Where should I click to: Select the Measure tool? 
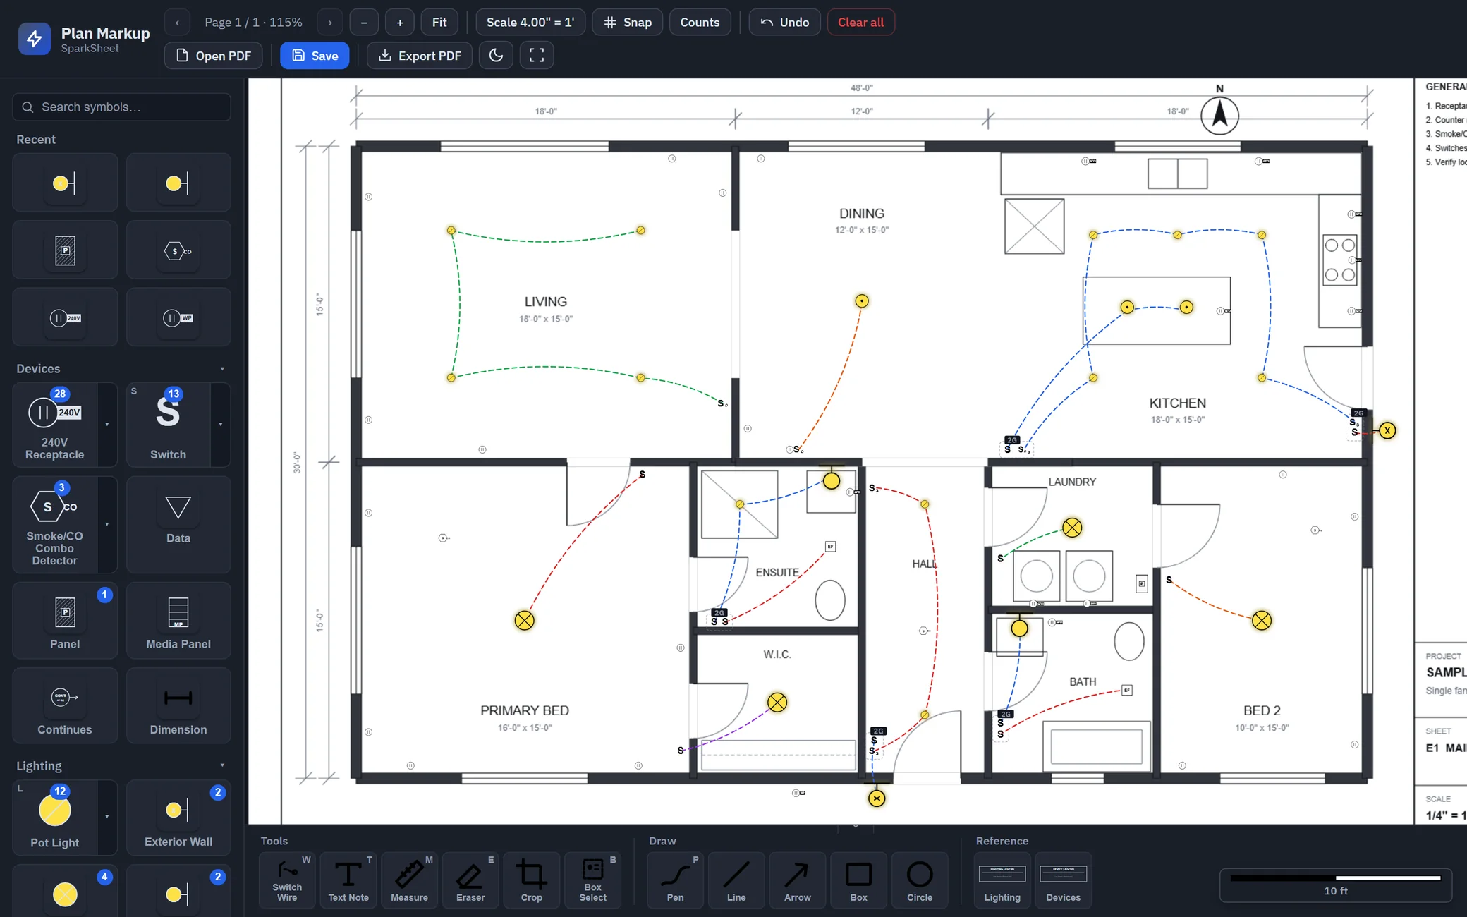409,880
